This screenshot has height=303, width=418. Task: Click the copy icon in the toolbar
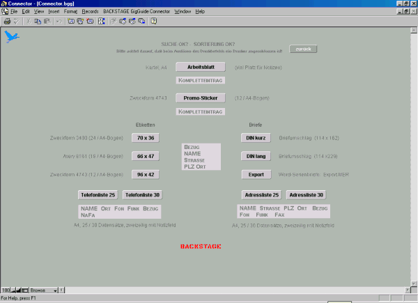click(38, 21)
